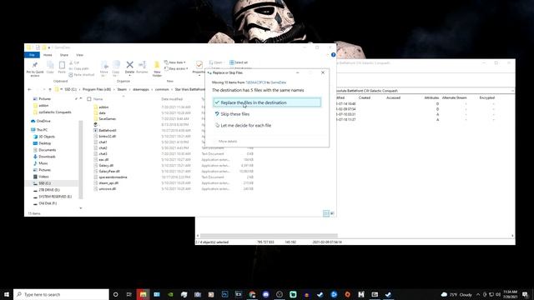Open the Easy access dropdown
534x300 pixels.
tap(176, 68)
